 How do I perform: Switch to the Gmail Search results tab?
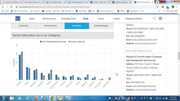tap(34, 2)
